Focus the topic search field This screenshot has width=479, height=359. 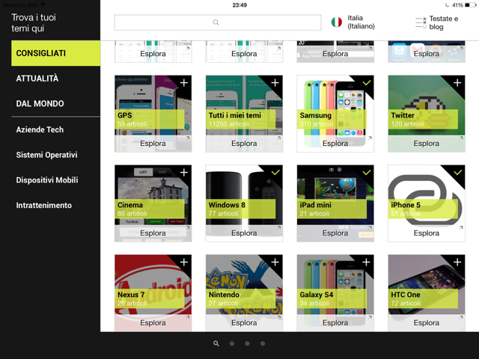[218, 22]
